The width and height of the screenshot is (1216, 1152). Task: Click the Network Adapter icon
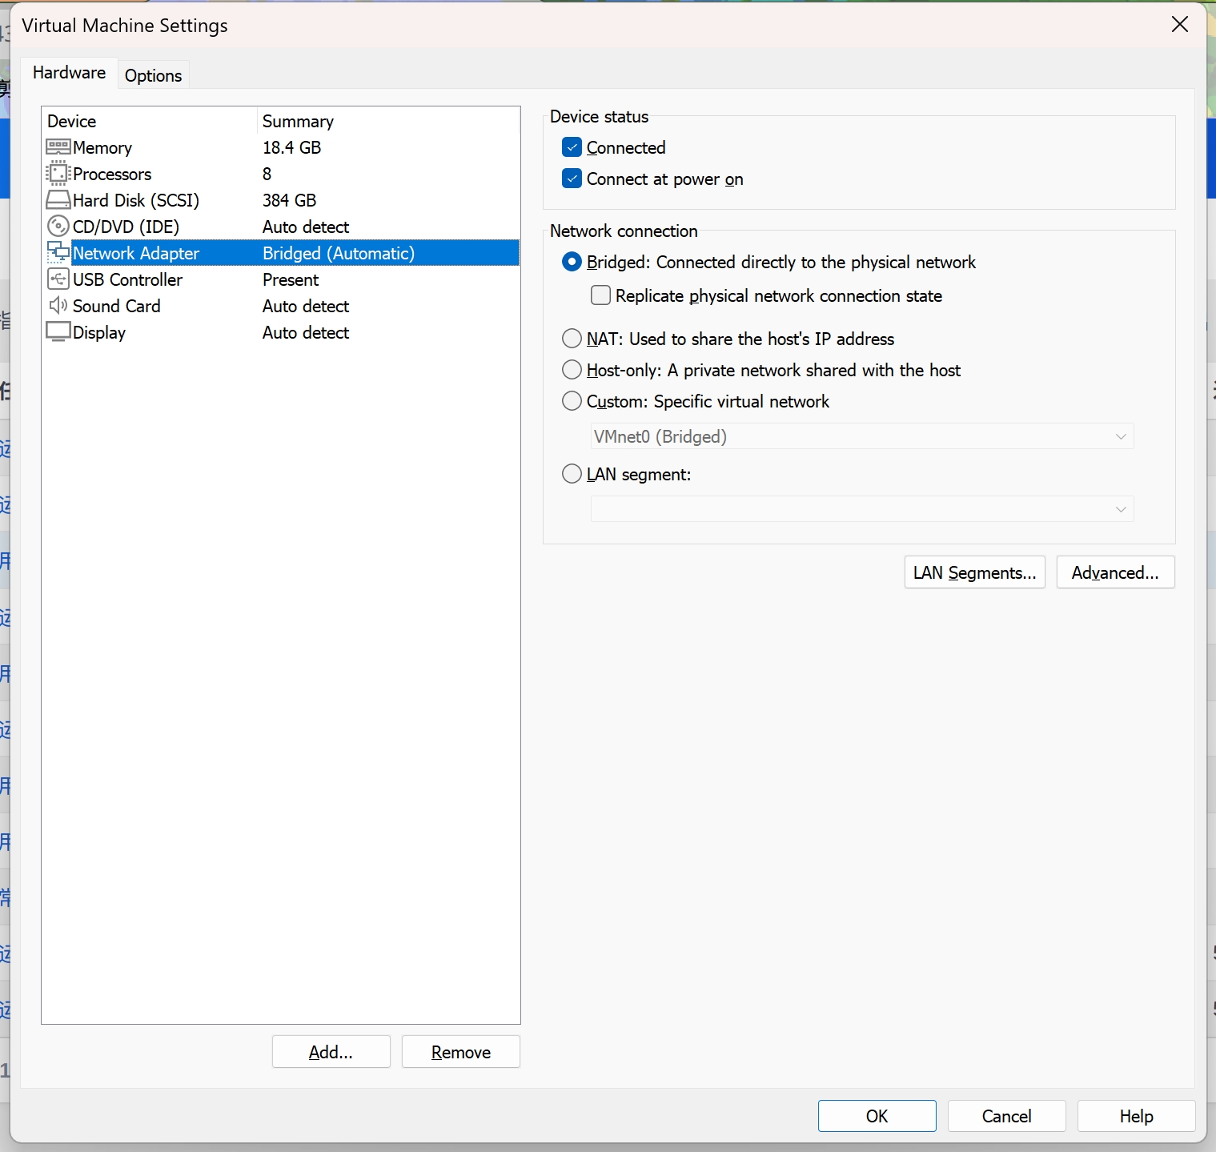point(58,253)
